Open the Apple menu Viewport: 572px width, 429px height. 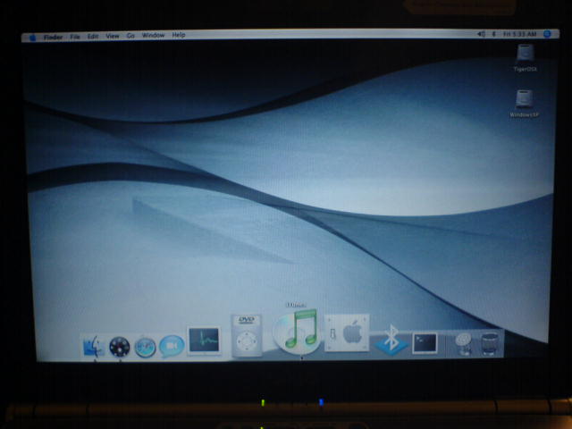click(x=32, y=38)
